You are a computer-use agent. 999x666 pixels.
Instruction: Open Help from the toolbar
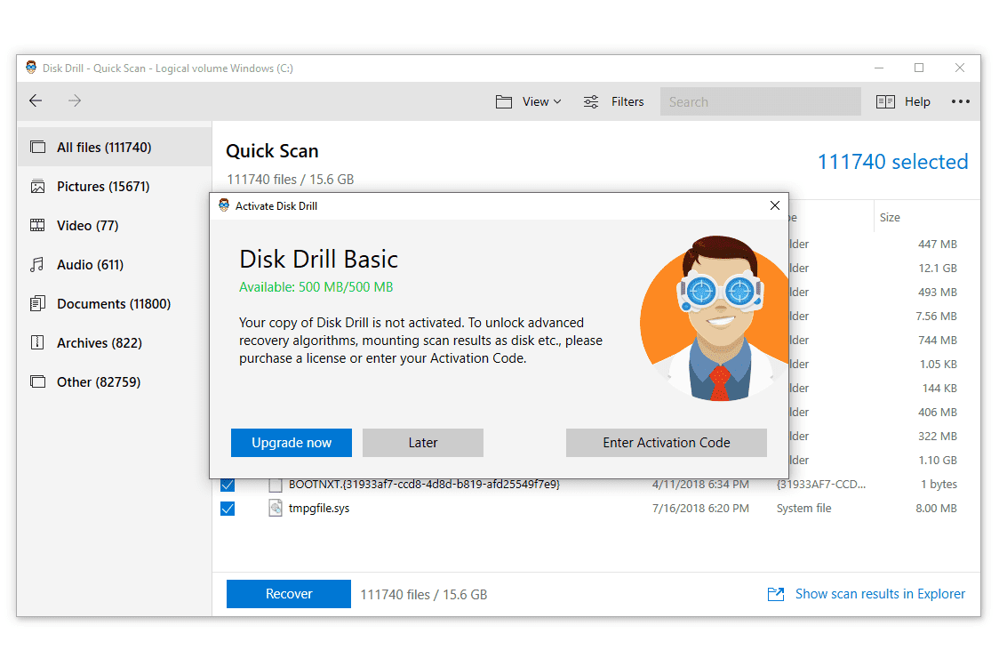(x=917, y=102)
